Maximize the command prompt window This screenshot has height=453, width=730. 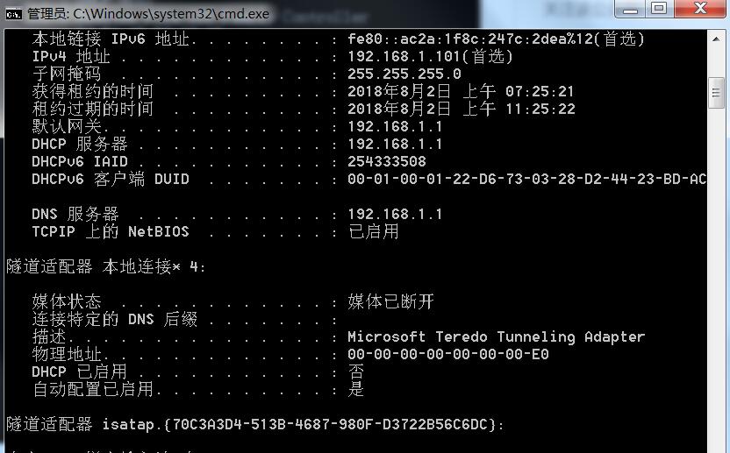click(x=658, y=10)
